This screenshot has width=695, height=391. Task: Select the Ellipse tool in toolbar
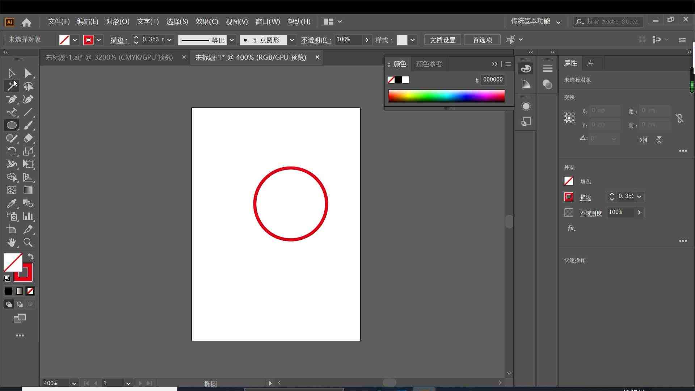[12, 125]
